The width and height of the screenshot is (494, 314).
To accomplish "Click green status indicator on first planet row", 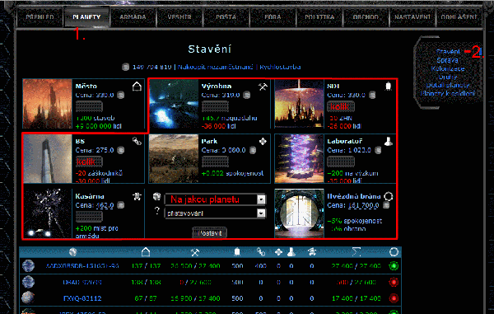I will click(394, 265).
